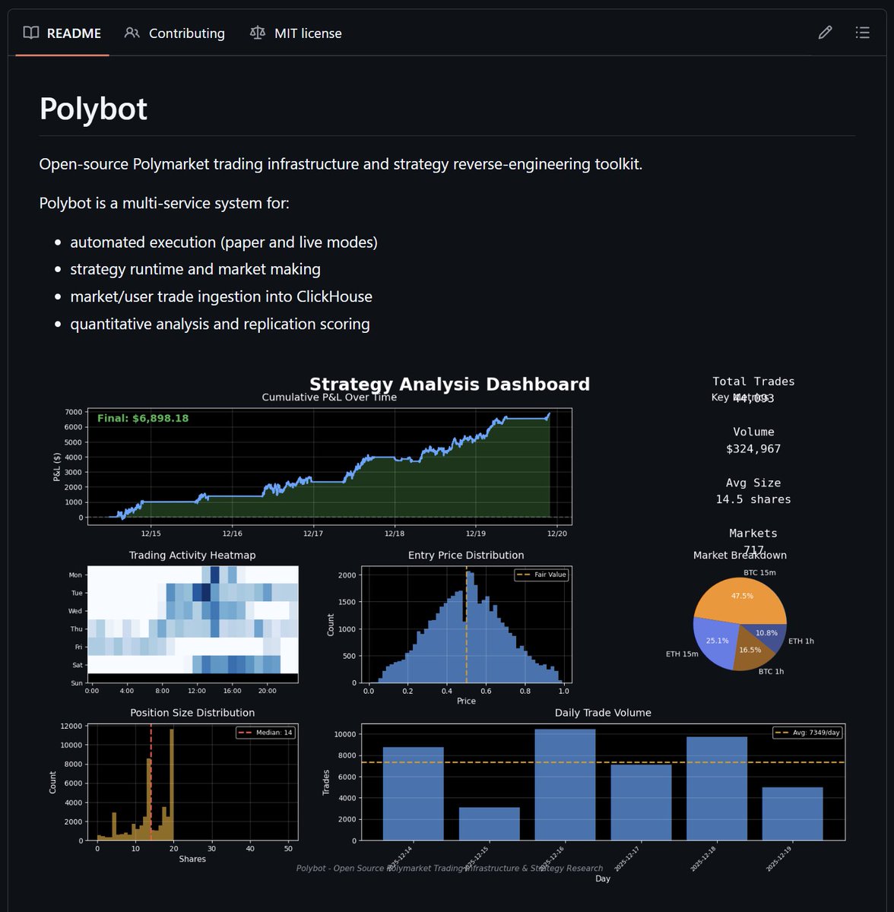
Task: Click the people icon beside Contributing
Action: 132,33
